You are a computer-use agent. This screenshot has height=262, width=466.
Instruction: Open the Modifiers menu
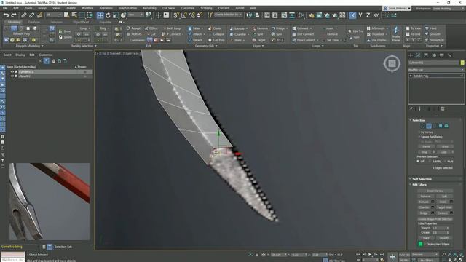87,8
